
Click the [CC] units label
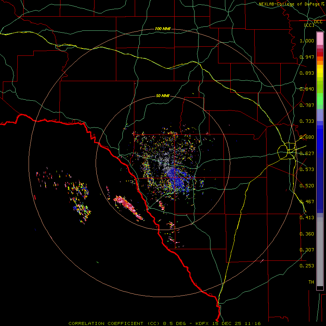tap(309, 25)
